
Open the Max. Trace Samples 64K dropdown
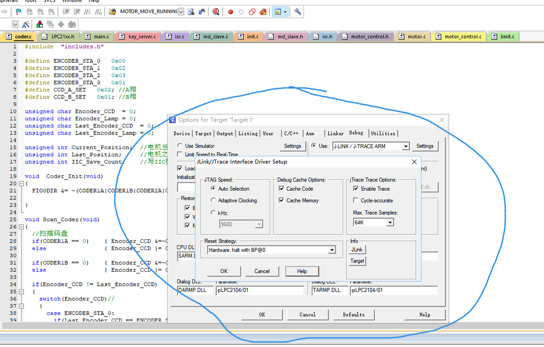[390, 222]
